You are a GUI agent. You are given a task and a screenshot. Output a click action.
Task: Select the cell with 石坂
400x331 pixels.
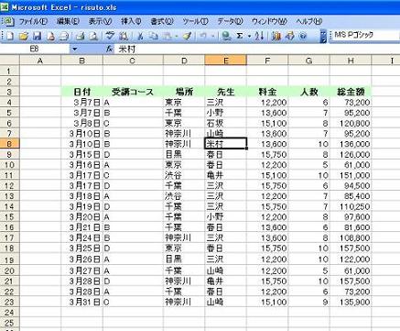click(x=226, y=123)
